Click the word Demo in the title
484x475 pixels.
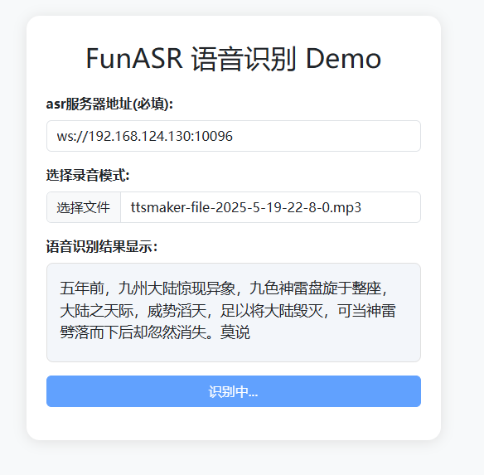pos(343,58)
